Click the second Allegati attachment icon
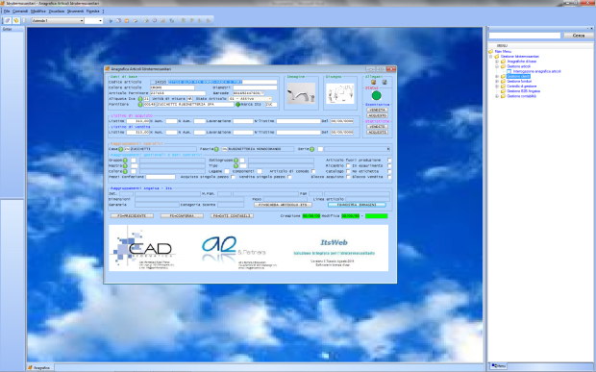 (385, 82)
